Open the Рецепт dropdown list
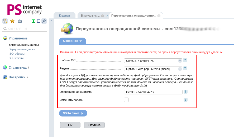 (153, 69)
